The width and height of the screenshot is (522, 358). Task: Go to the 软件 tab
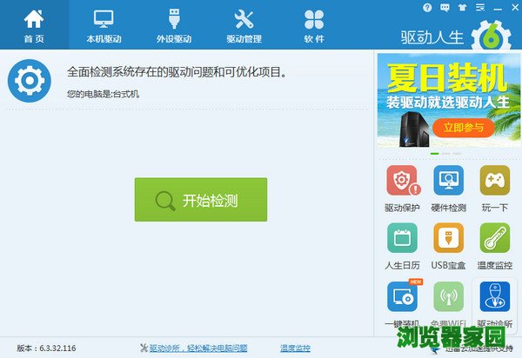click(x=314, y=26)
